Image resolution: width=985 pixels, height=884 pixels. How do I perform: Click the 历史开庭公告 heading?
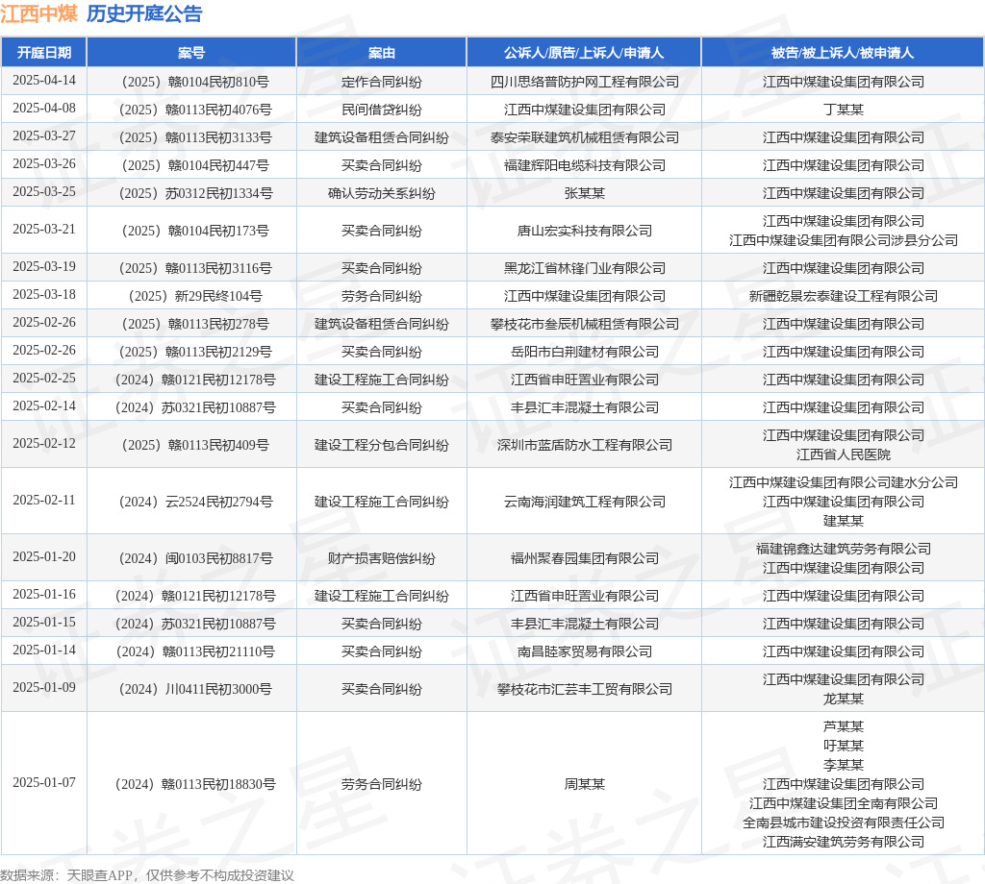click(144, 13)
